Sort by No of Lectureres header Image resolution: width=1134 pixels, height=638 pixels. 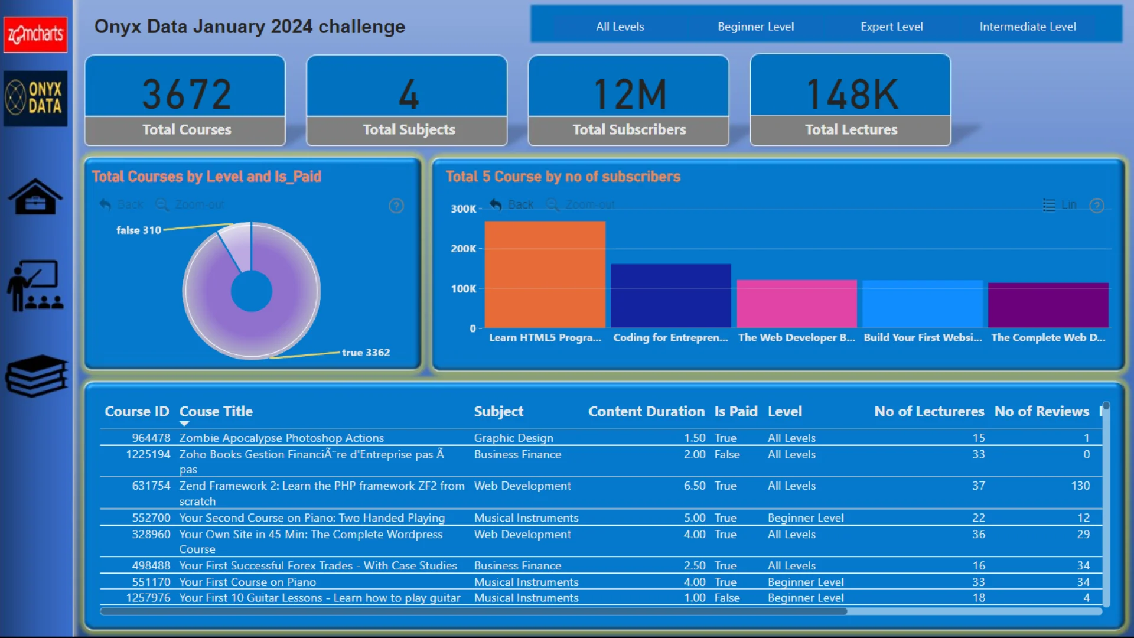point(929,411)
